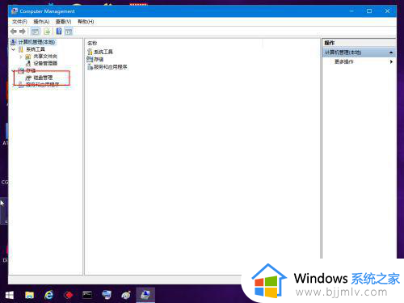Click the 系统工具 icon in the tree
Viewport: 404px width, 303px height.
(x=21, y=49)
